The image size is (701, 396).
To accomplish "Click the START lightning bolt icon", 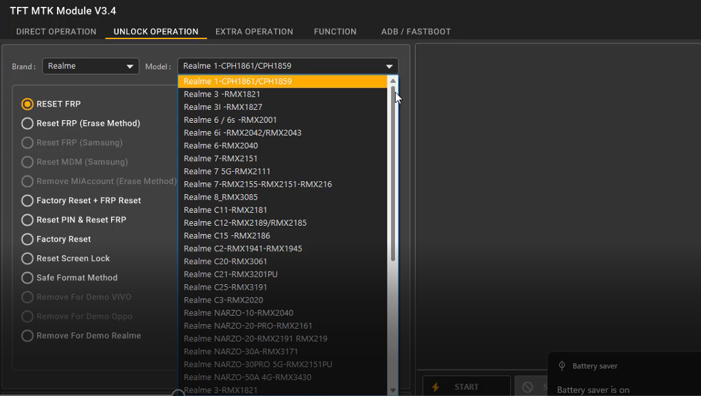I will coord(436,387).
